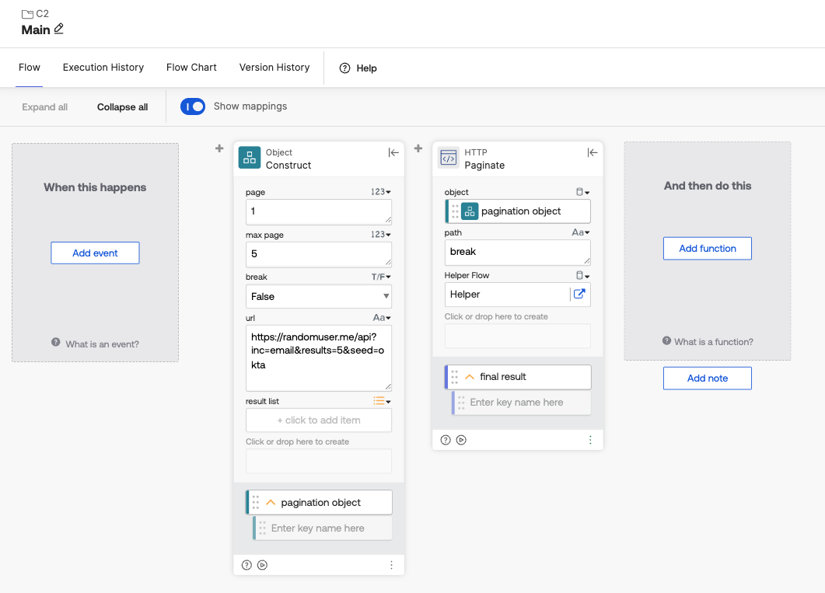Click the Construct card create-new-field box
825x593 pixels.
tap(318, 461)
